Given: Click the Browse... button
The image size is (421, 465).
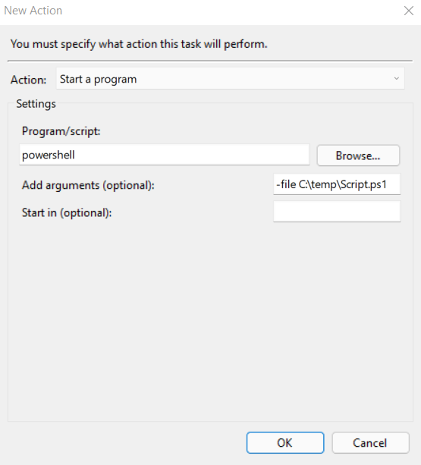Looking at the screenshot, I should point(358,156).
